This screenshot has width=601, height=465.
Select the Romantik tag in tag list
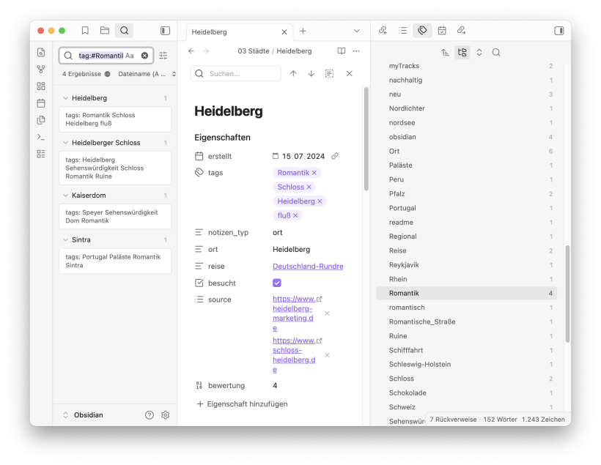pos(466,294)
